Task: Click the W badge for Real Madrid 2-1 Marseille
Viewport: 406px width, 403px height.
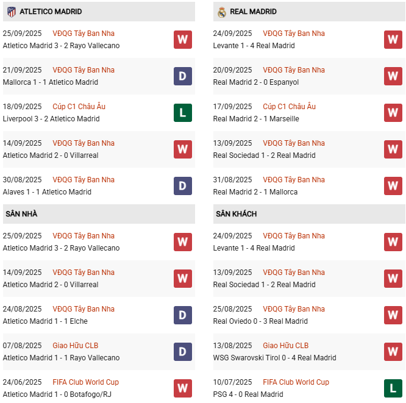Action: 393,113
